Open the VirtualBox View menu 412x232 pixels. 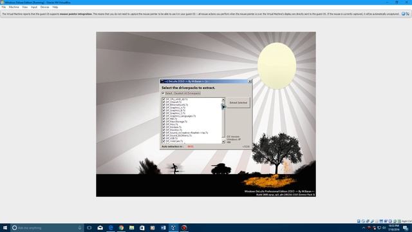[24, 7]
